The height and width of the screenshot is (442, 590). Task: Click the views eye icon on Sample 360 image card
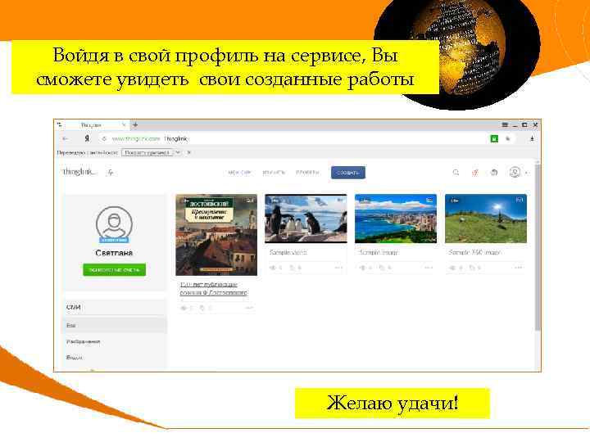[453, 268]
